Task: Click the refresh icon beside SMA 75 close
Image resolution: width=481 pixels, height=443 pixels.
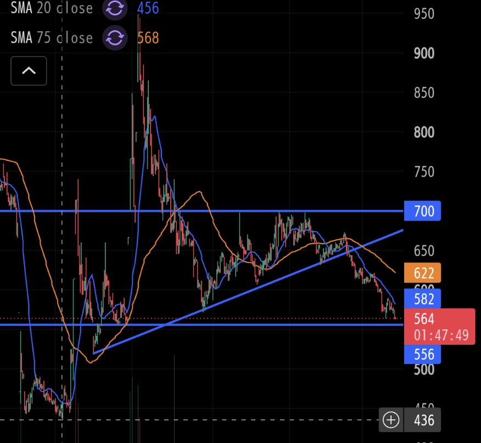Action: point(115,38)
